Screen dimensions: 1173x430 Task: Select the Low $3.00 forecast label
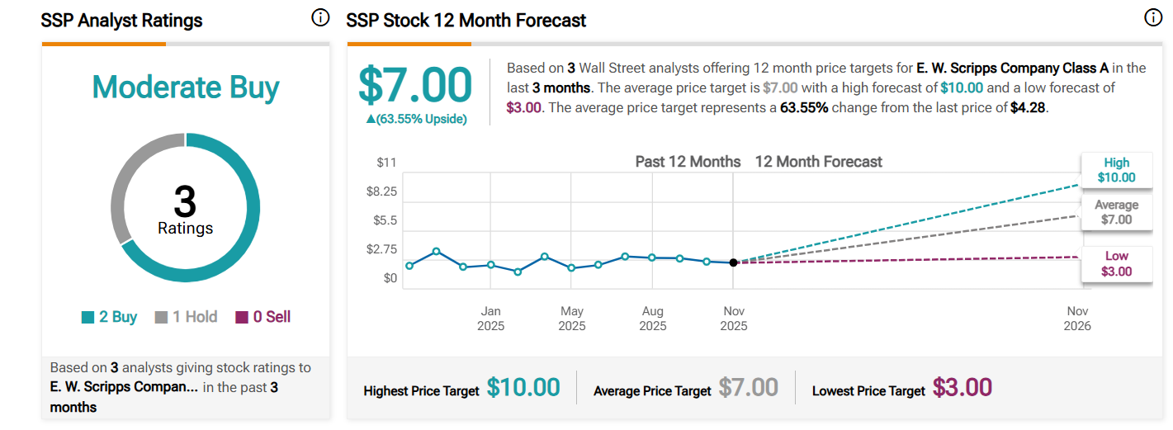(1116, 264)
